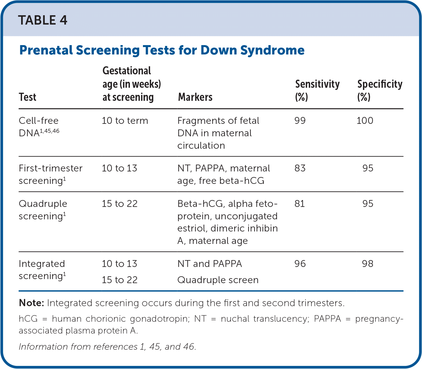Select the "Gestational age (in weeks) at screening" header

click(x=131, y=84)
